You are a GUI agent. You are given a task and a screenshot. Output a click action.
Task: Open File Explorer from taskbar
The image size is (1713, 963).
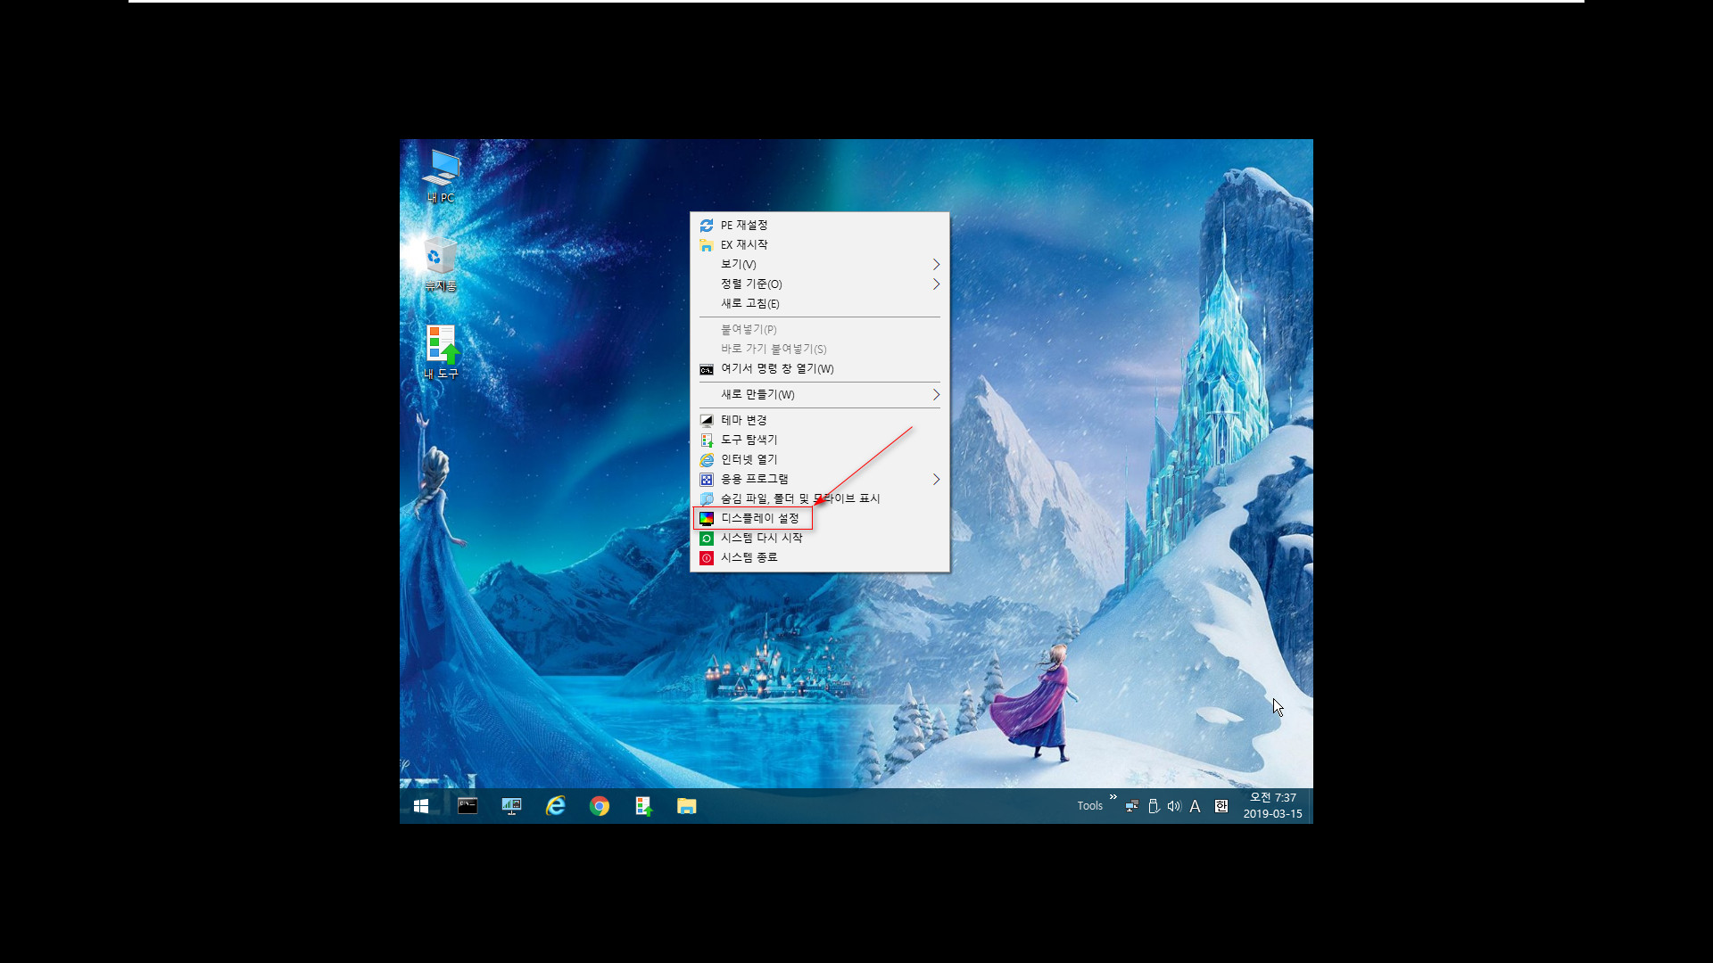tap(686, 806)
